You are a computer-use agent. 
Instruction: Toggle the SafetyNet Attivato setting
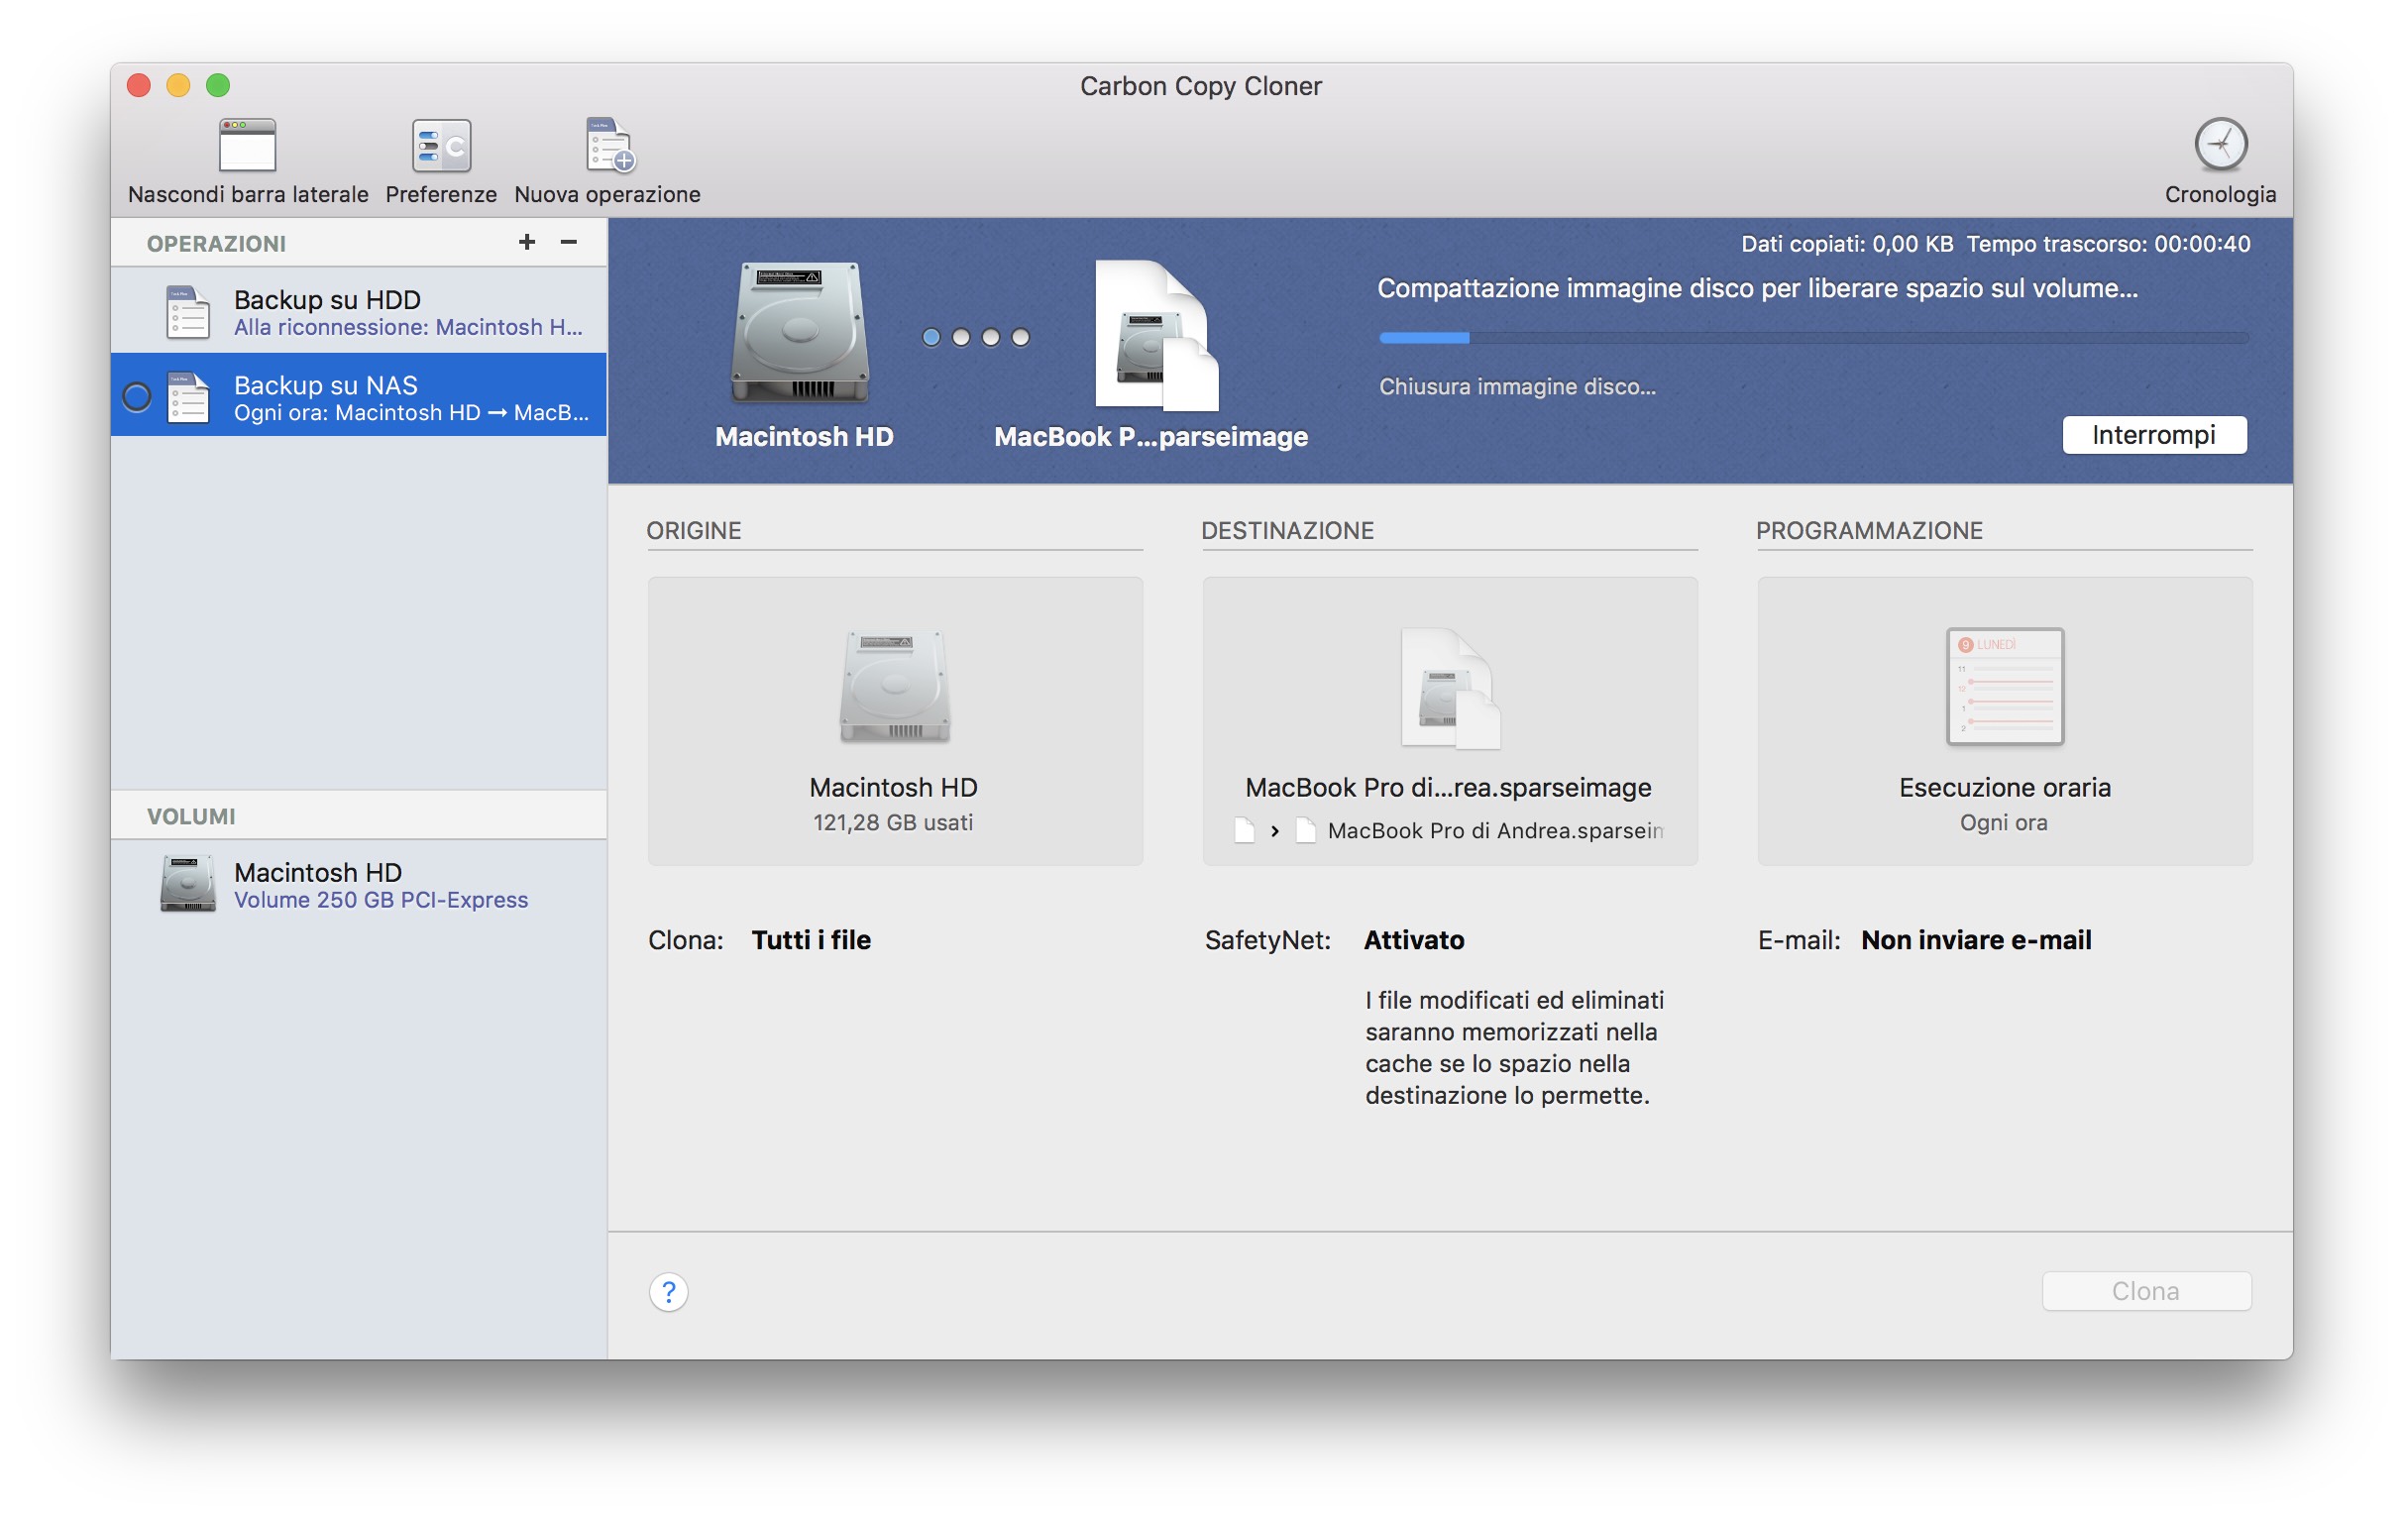point(1414,940)
